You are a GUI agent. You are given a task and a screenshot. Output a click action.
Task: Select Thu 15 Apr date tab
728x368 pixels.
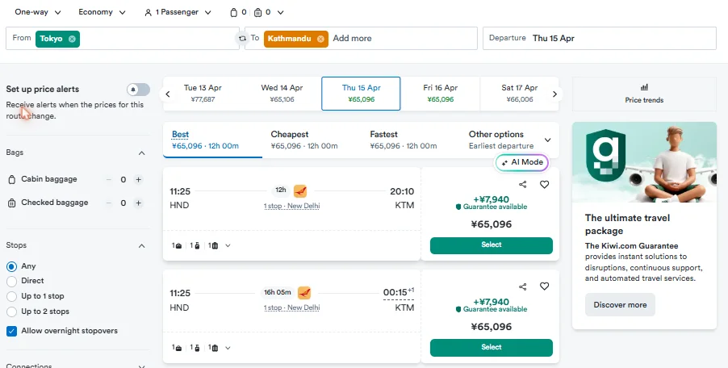pyautogui.click(x=361, y=94)
